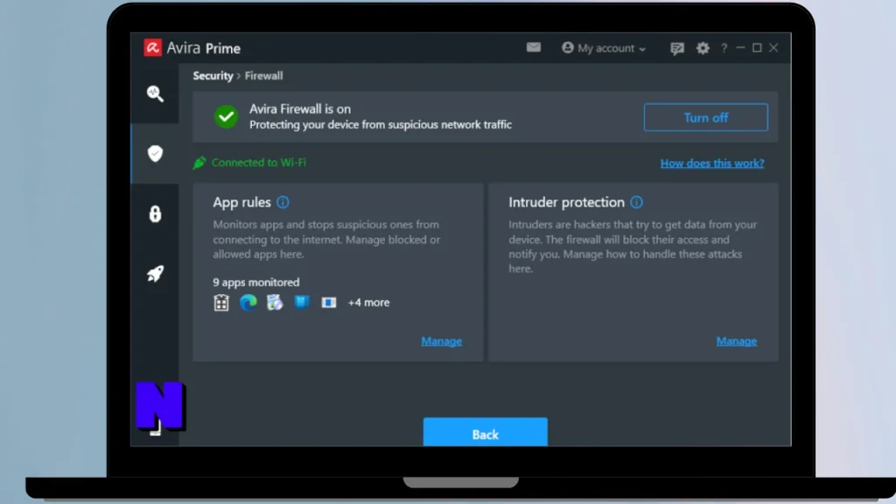This screenshot has height=504, width=896.
Task: Expand the My account dropdown
Action: [x=604, y=48]
